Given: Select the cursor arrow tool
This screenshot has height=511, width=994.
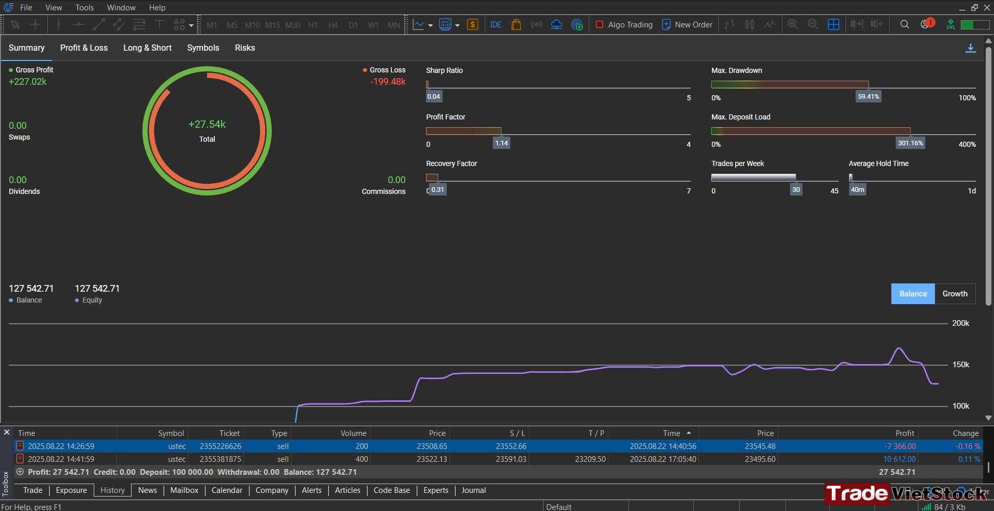Looking at the screenshot, I should [x=15, y=24].
